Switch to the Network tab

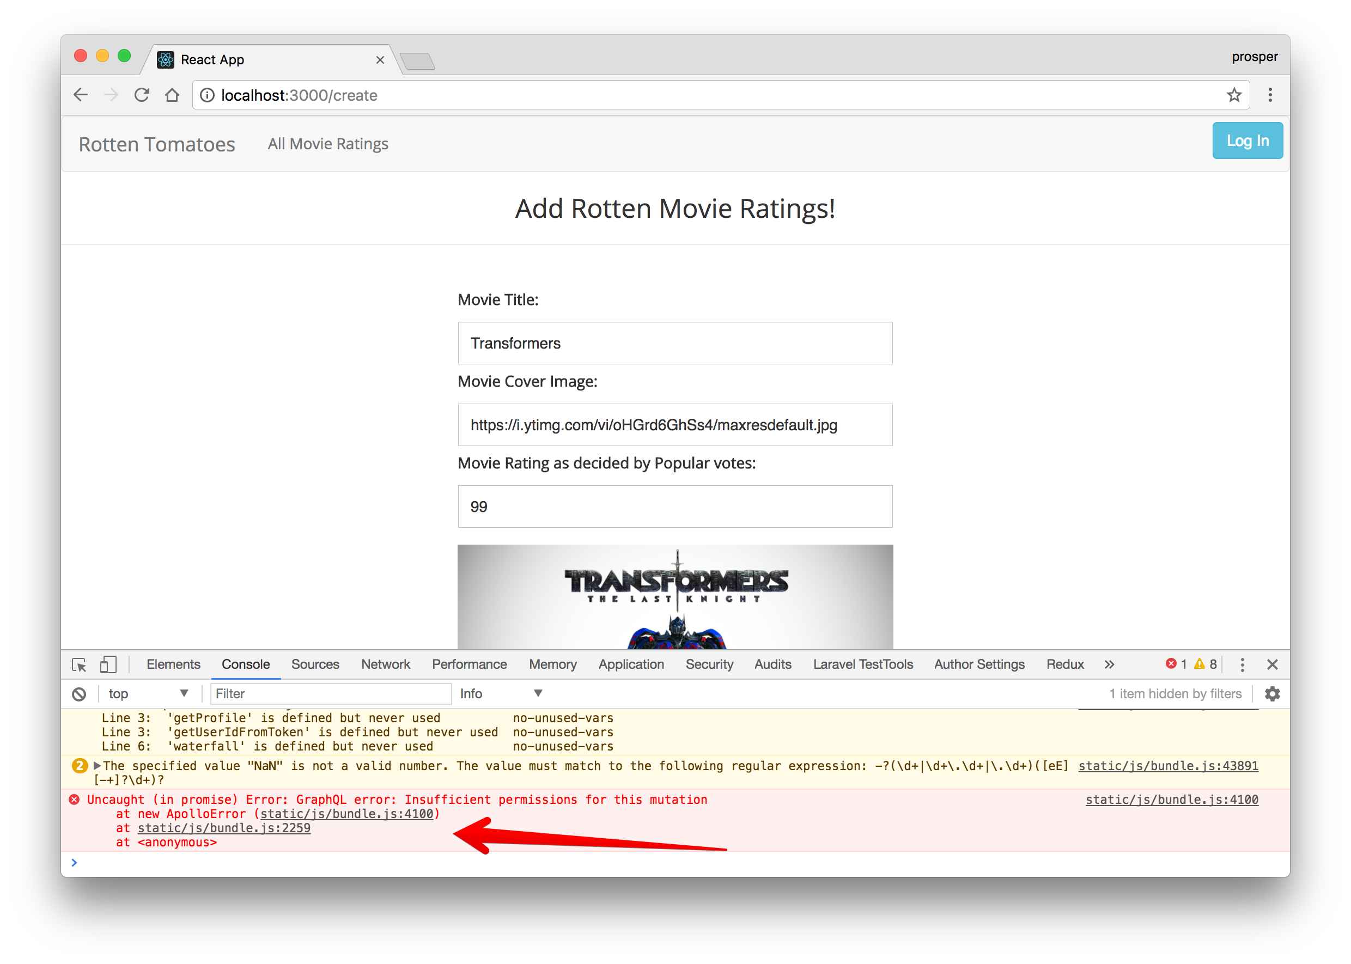pyautogui.click(x=385, y=664)
